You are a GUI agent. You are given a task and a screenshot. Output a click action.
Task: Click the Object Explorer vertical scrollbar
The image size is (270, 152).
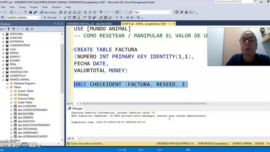click(62, 68)
